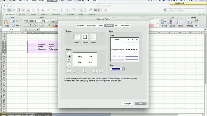Open the Media Browser toolbar icon

[91, 10]
